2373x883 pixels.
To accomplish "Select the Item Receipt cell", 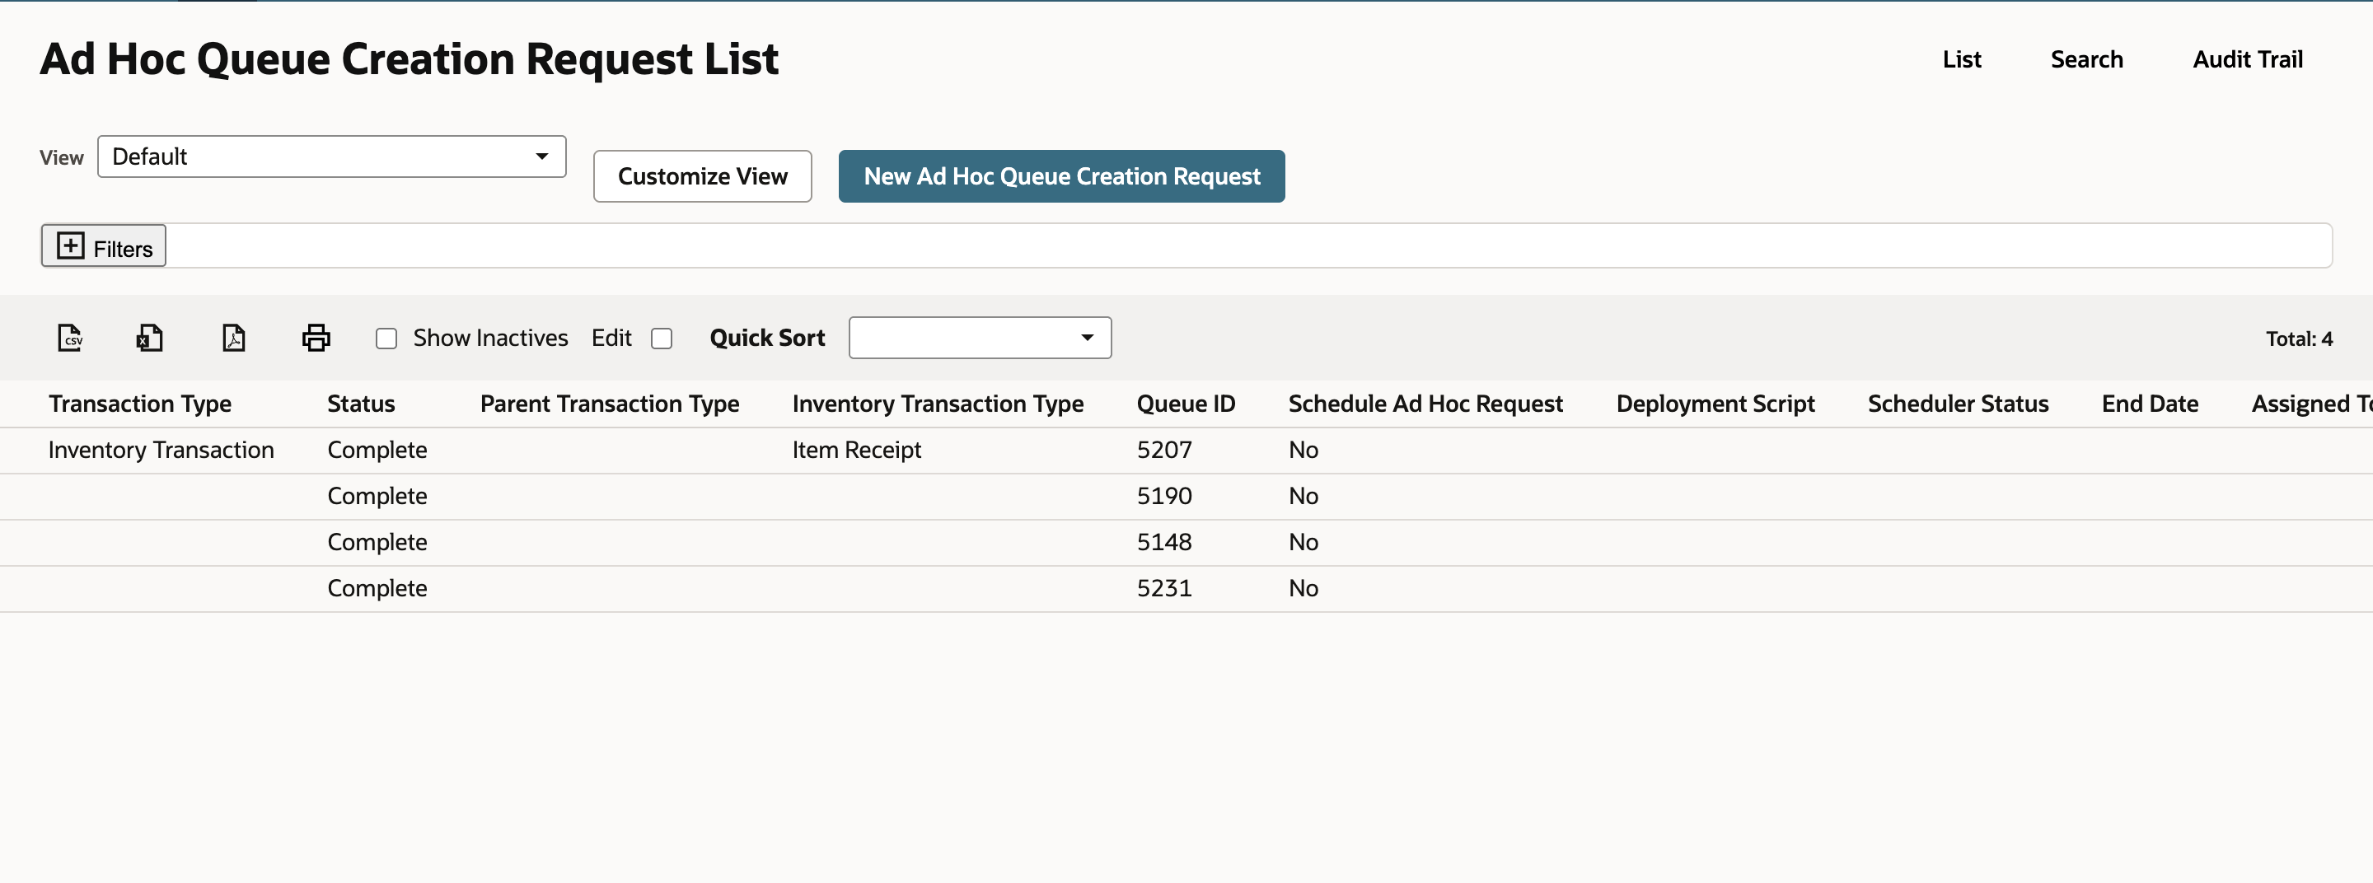I will [857, 451].
